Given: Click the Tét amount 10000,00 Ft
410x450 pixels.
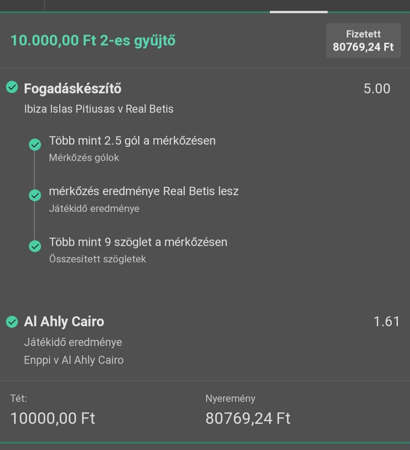Looking at the screenshot, I should (53, 418).
